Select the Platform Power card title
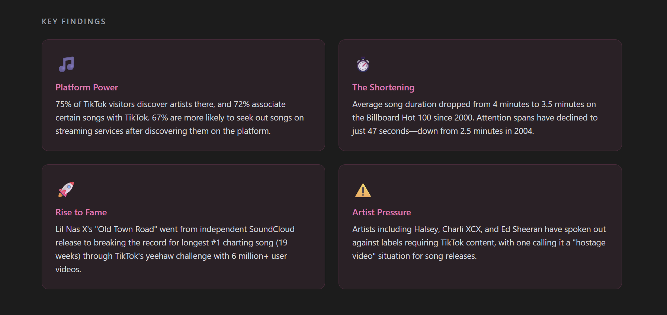This screenshot has height=315, width=667. tap(87, 87)
